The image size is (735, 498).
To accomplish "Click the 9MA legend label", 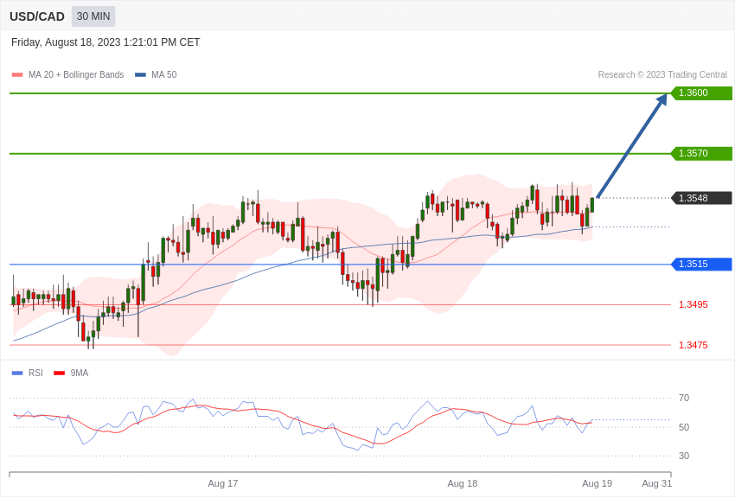I will click(x=80, y=373).
